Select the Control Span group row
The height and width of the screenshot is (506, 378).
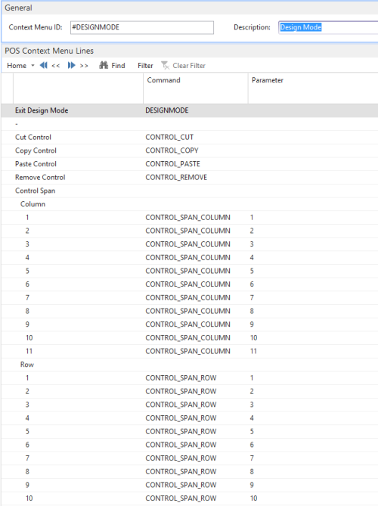click(190, 191)
